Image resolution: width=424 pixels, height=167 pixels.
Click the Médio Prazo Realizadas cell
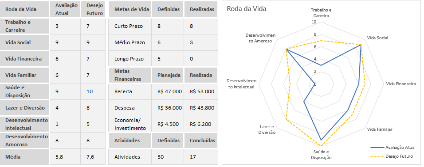200,42
